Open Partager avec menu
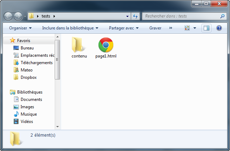This screenshot has height=151, width=230. coord(123,28)
